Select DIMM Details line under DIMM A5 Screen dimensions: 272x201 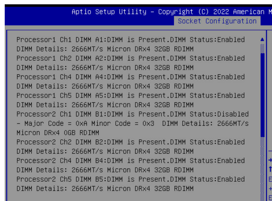click(x=105, y=105)
